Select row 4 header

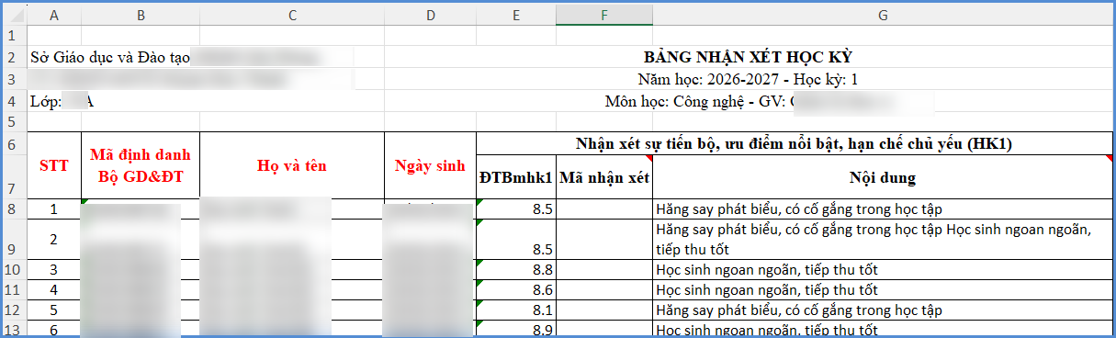[x=14, y=101]
